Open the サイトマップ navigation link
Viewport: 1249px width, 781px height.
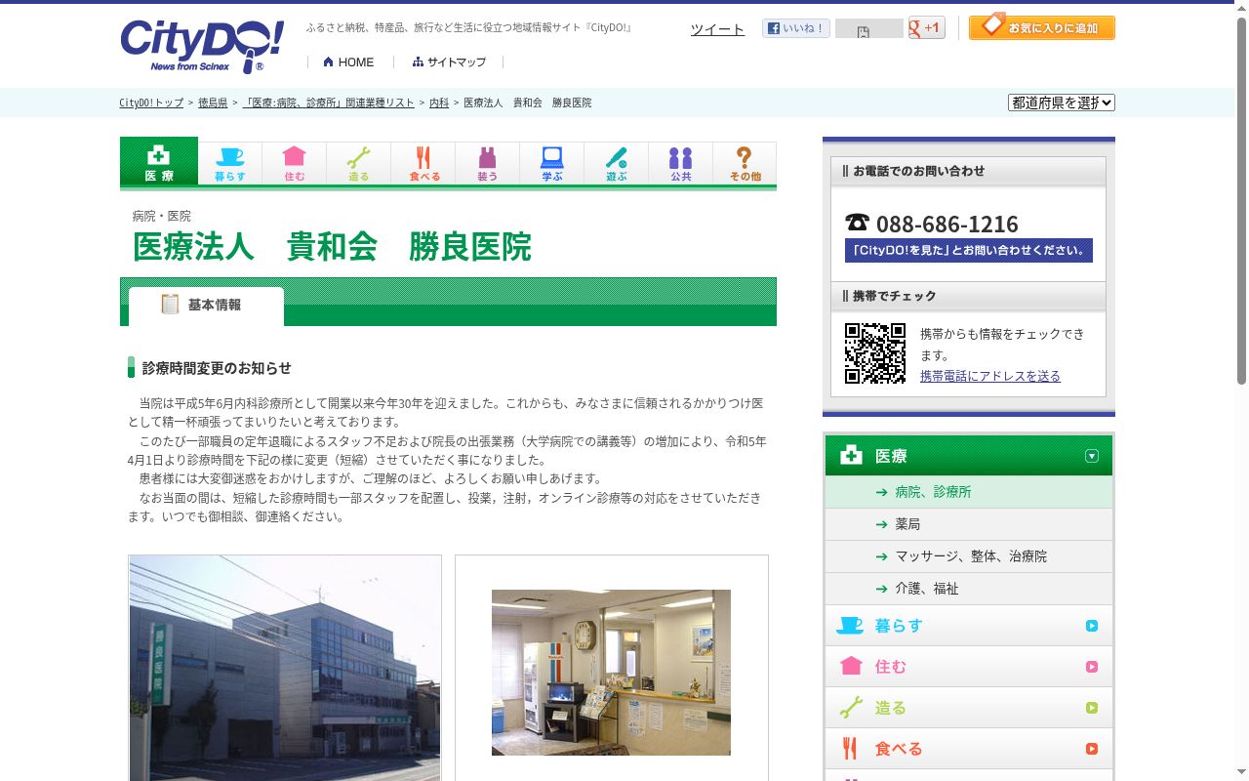point(449,62)
